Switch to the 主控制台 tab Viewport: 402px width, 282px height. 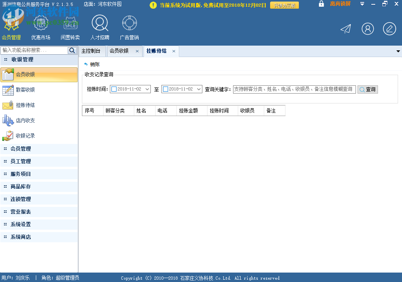(x=91, y=51)
